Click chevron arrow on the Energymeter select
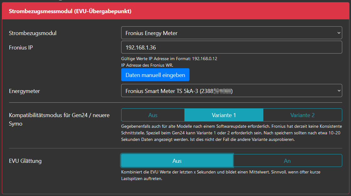This screenshot has height=196, width=351. [338, 91]
